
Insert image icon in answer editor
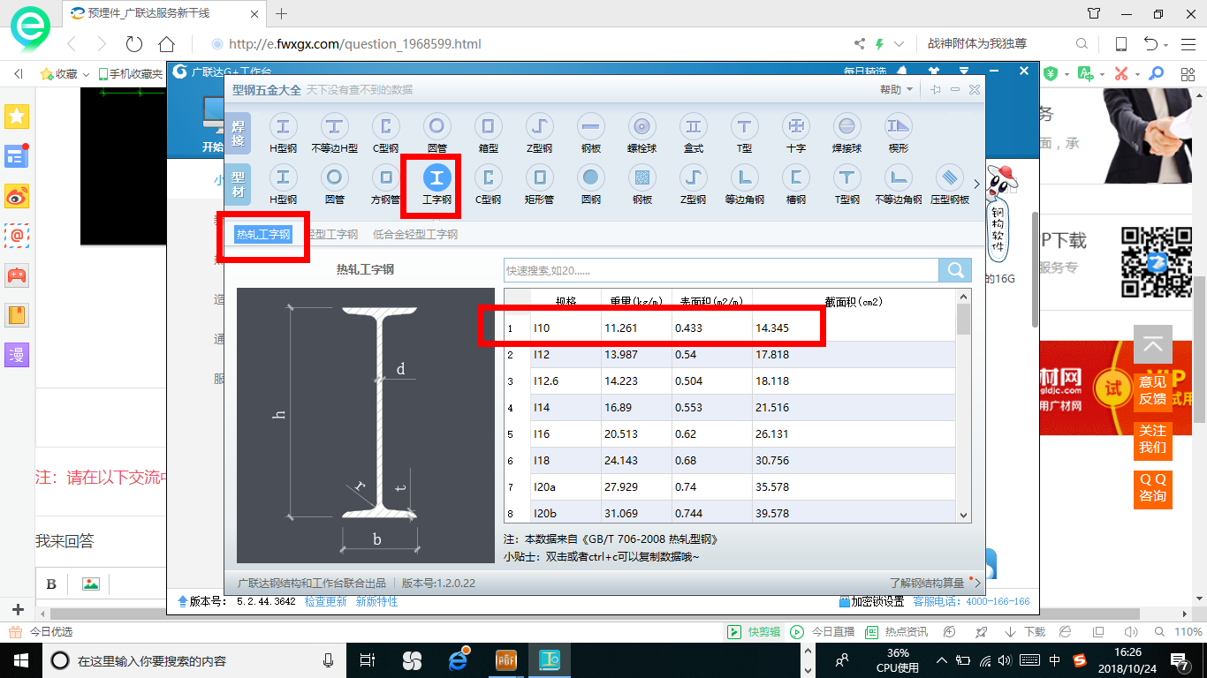click(x=90, y=584)
